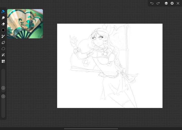This screenshot has width=182, height=130.
Task: Close the canvas with the X
Action: (x=178, y=3)
